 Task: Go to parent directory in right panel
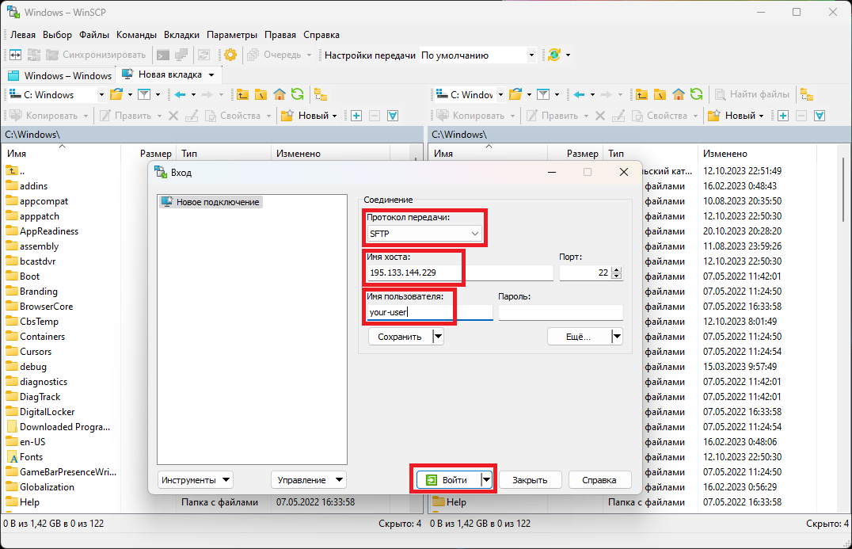[x=642, y=94]
